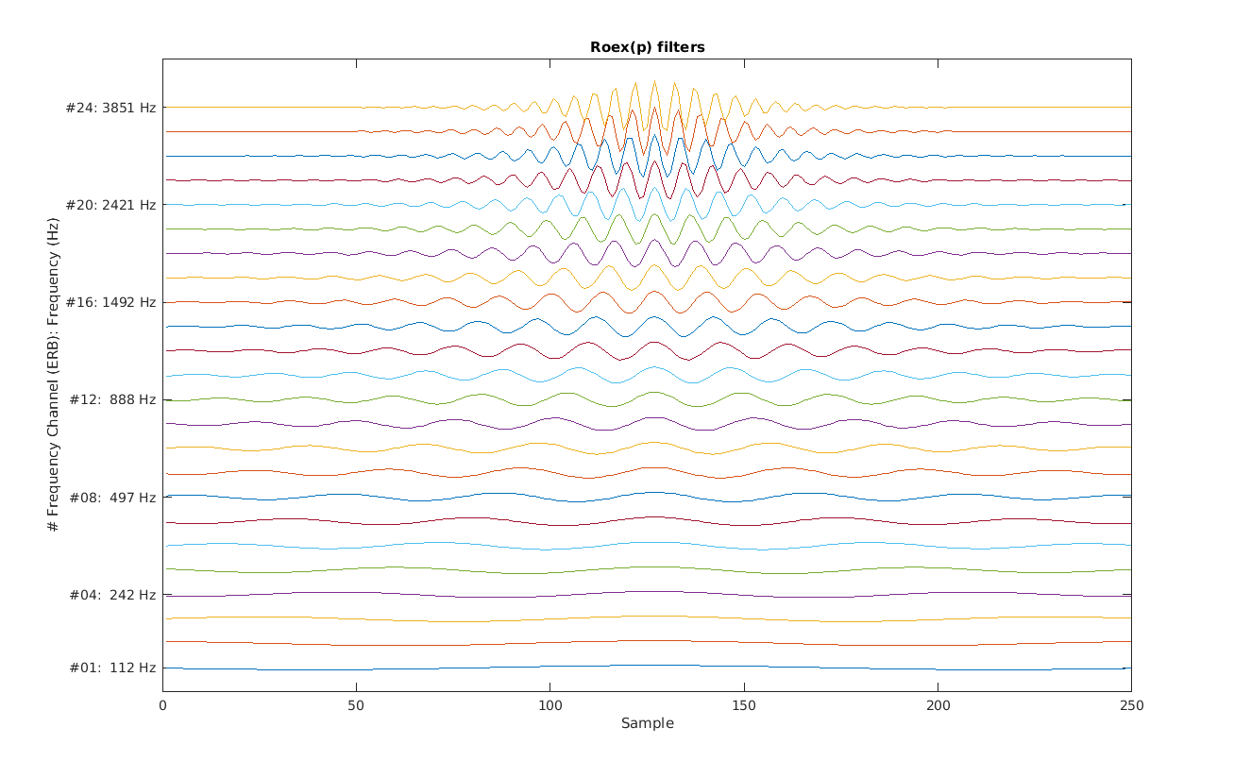
Task: Click the tallest peak of the top orange curve
Action: 654,81
